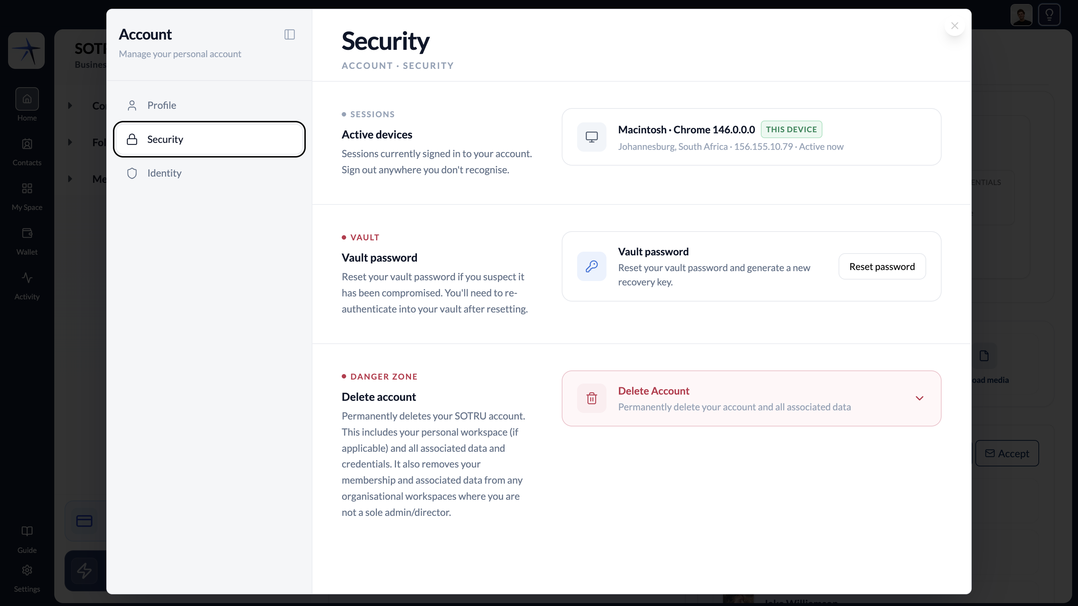The height and width of the screenshot is (606, 1078).
Task: Open the Contacts sidebar icon
Action: [x=27, y=144]
